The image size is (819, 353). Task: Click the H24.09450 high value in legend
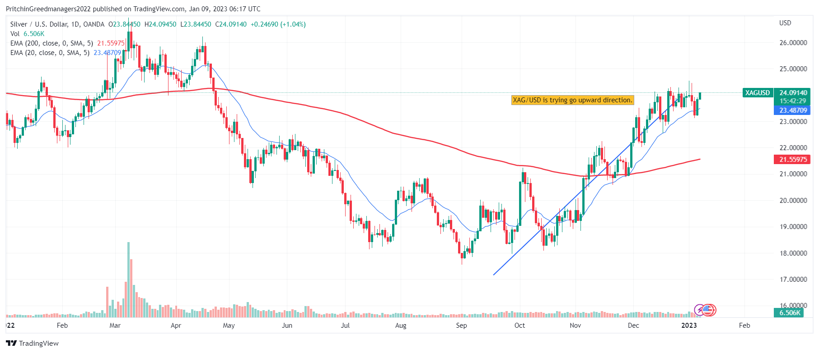tap(160, 24)
